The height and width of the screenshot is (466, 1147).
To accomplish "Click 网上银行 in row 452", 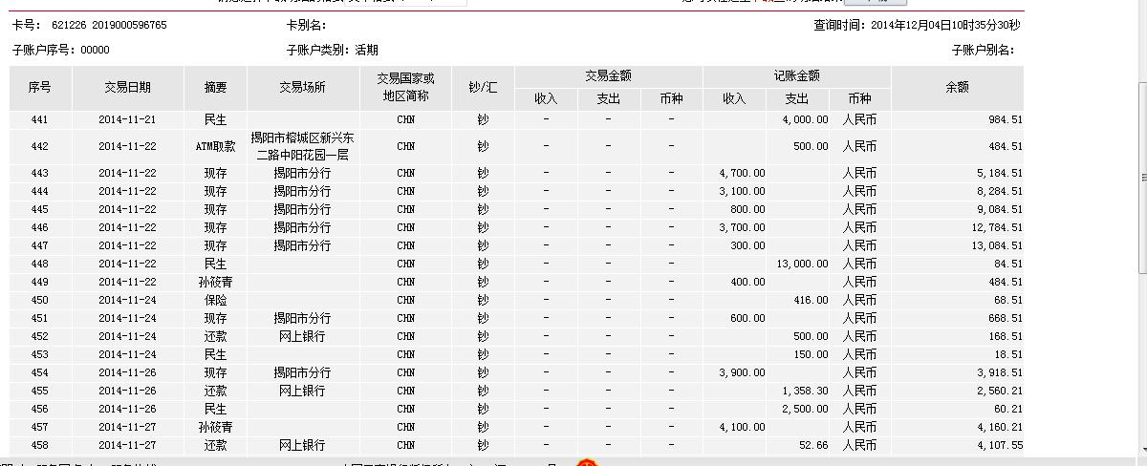I will [302, 337].
